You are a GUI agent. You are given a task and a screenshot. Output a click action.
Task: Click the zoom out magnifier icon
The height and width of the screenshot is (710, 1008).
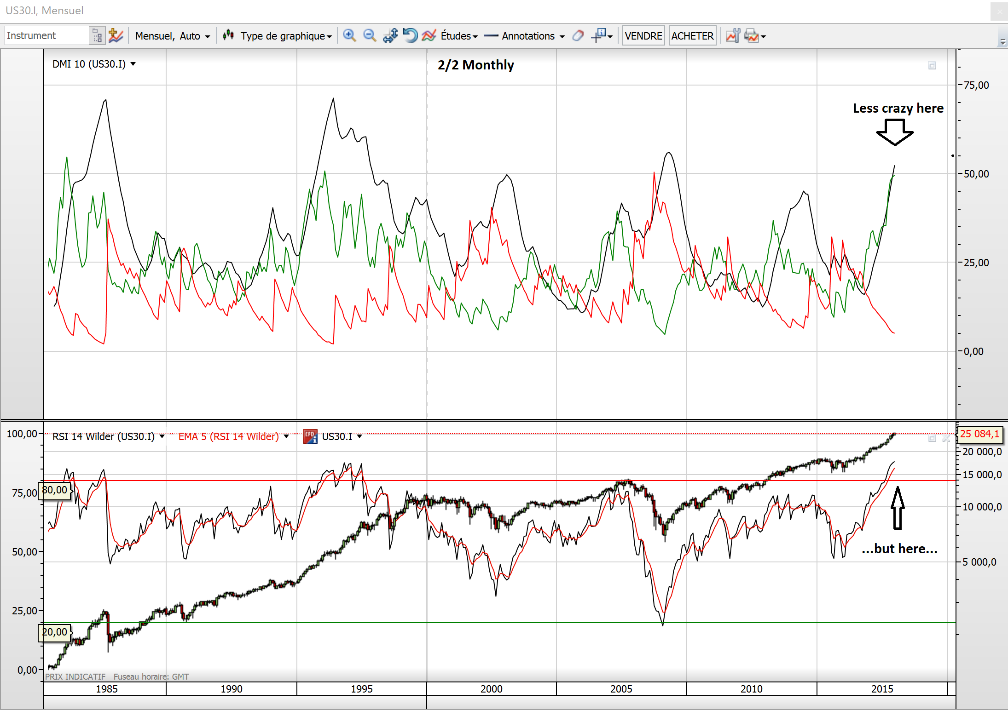(369, 35)
